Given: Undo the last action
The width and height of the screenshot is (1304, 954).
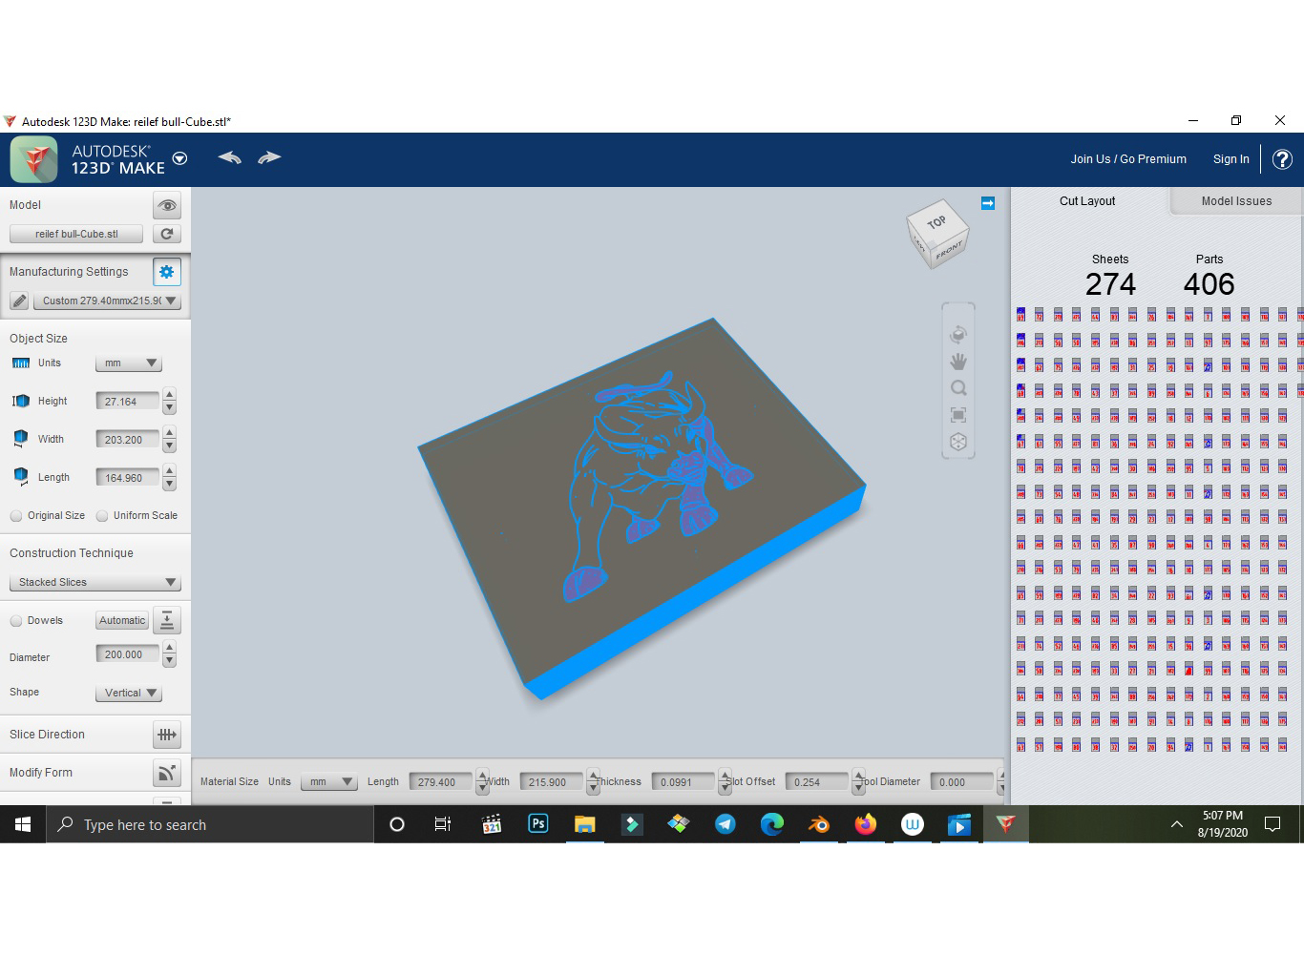Looking at the screenshot, I should pyautogui.click(x=229, y=157).
